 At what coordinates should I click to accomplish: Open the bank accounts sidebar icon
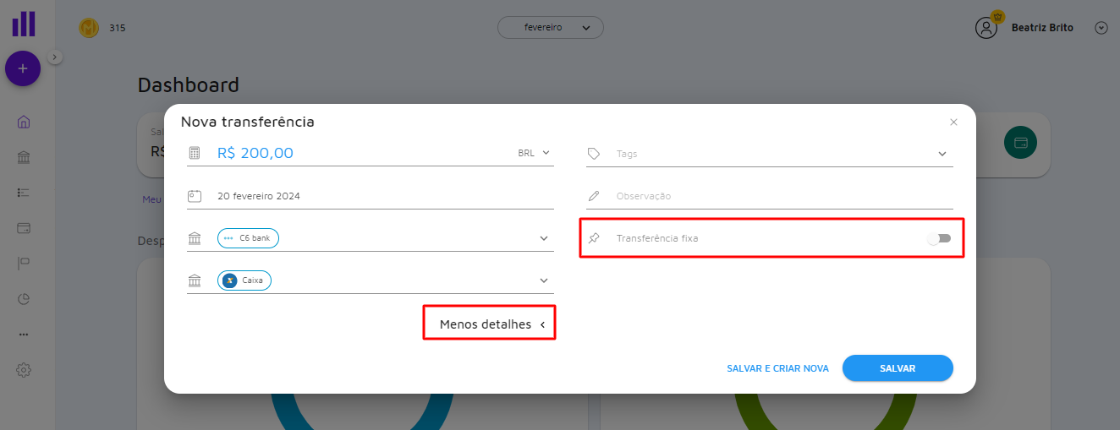pos(24,158)
